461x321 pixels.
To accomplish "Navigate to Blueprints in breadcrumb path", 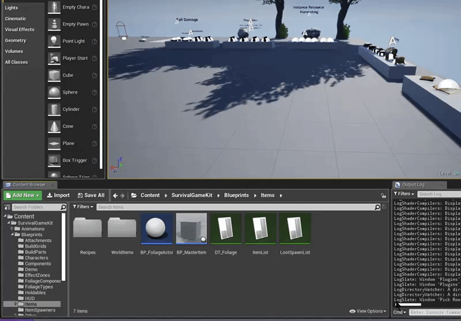I will [236, 196].
